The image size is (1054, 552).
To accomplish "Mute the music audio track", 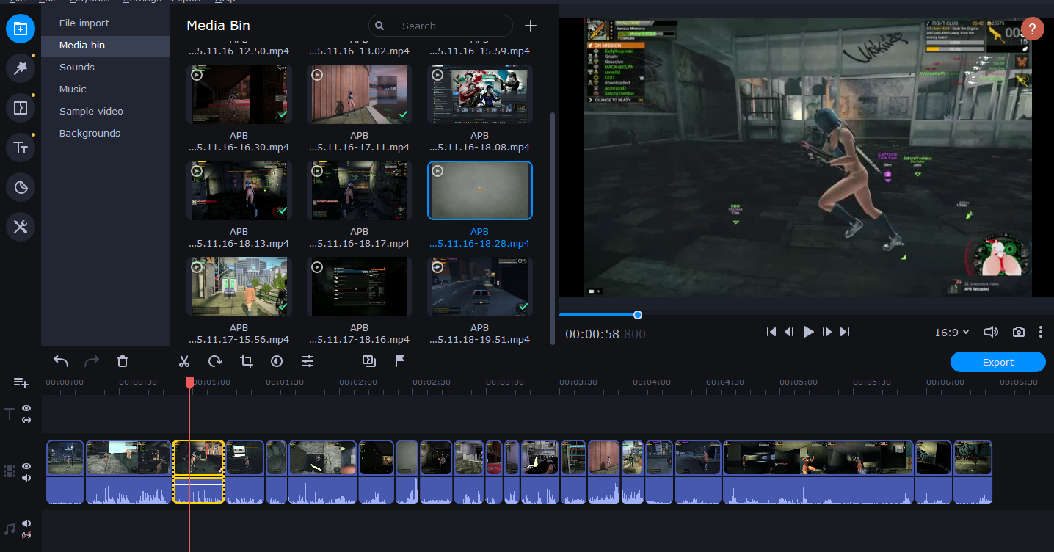I will (x=26, y=523).
